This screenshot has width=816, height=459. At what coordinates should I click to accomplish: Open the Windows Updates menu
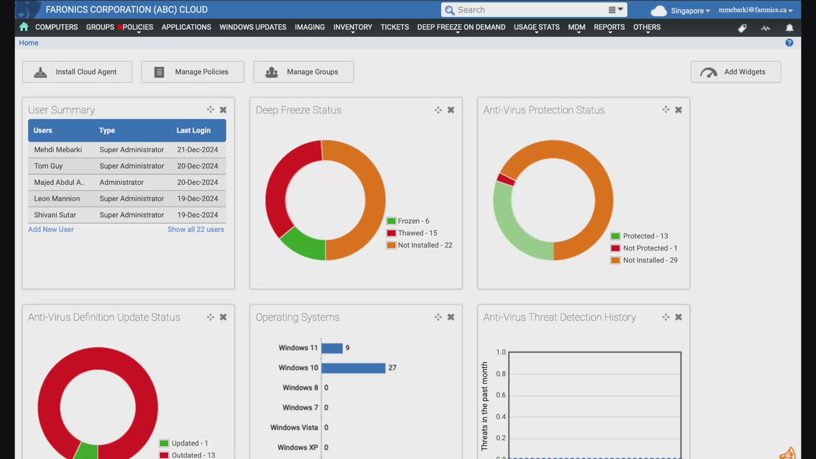click(252, 27)
